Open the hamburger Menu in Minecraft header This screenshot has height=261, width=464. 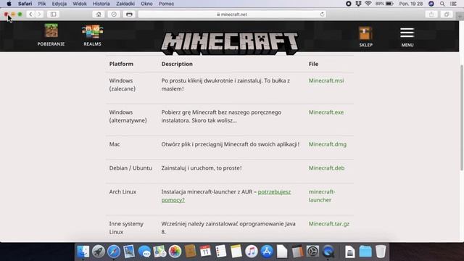click(x=407, y=37)
